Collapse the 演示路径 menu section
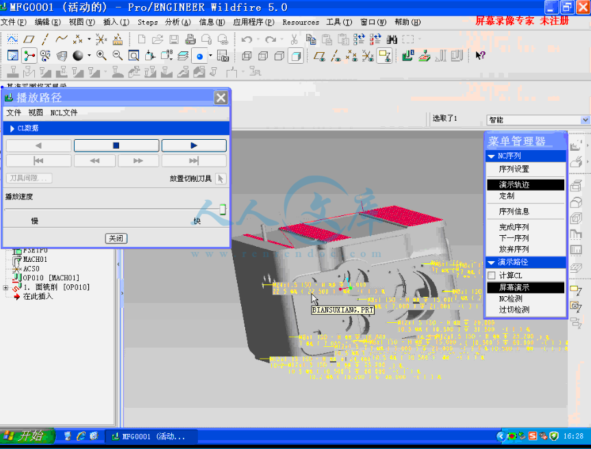591x449 pixels. (492, 263)
